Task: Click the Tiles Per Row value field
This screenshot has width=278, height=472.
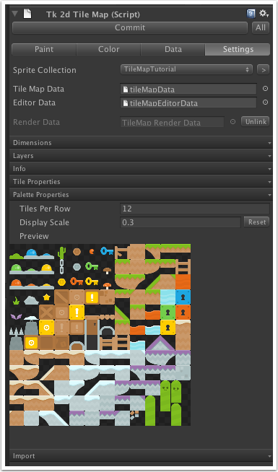Action: (x=195, y=209)
